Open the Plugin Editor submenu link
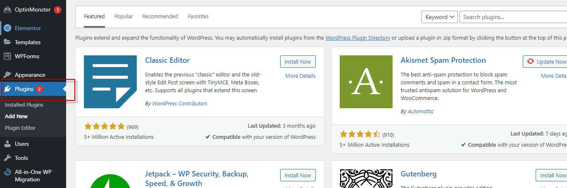The width and height of the screenshot is (567, 188). click(20, 128)
